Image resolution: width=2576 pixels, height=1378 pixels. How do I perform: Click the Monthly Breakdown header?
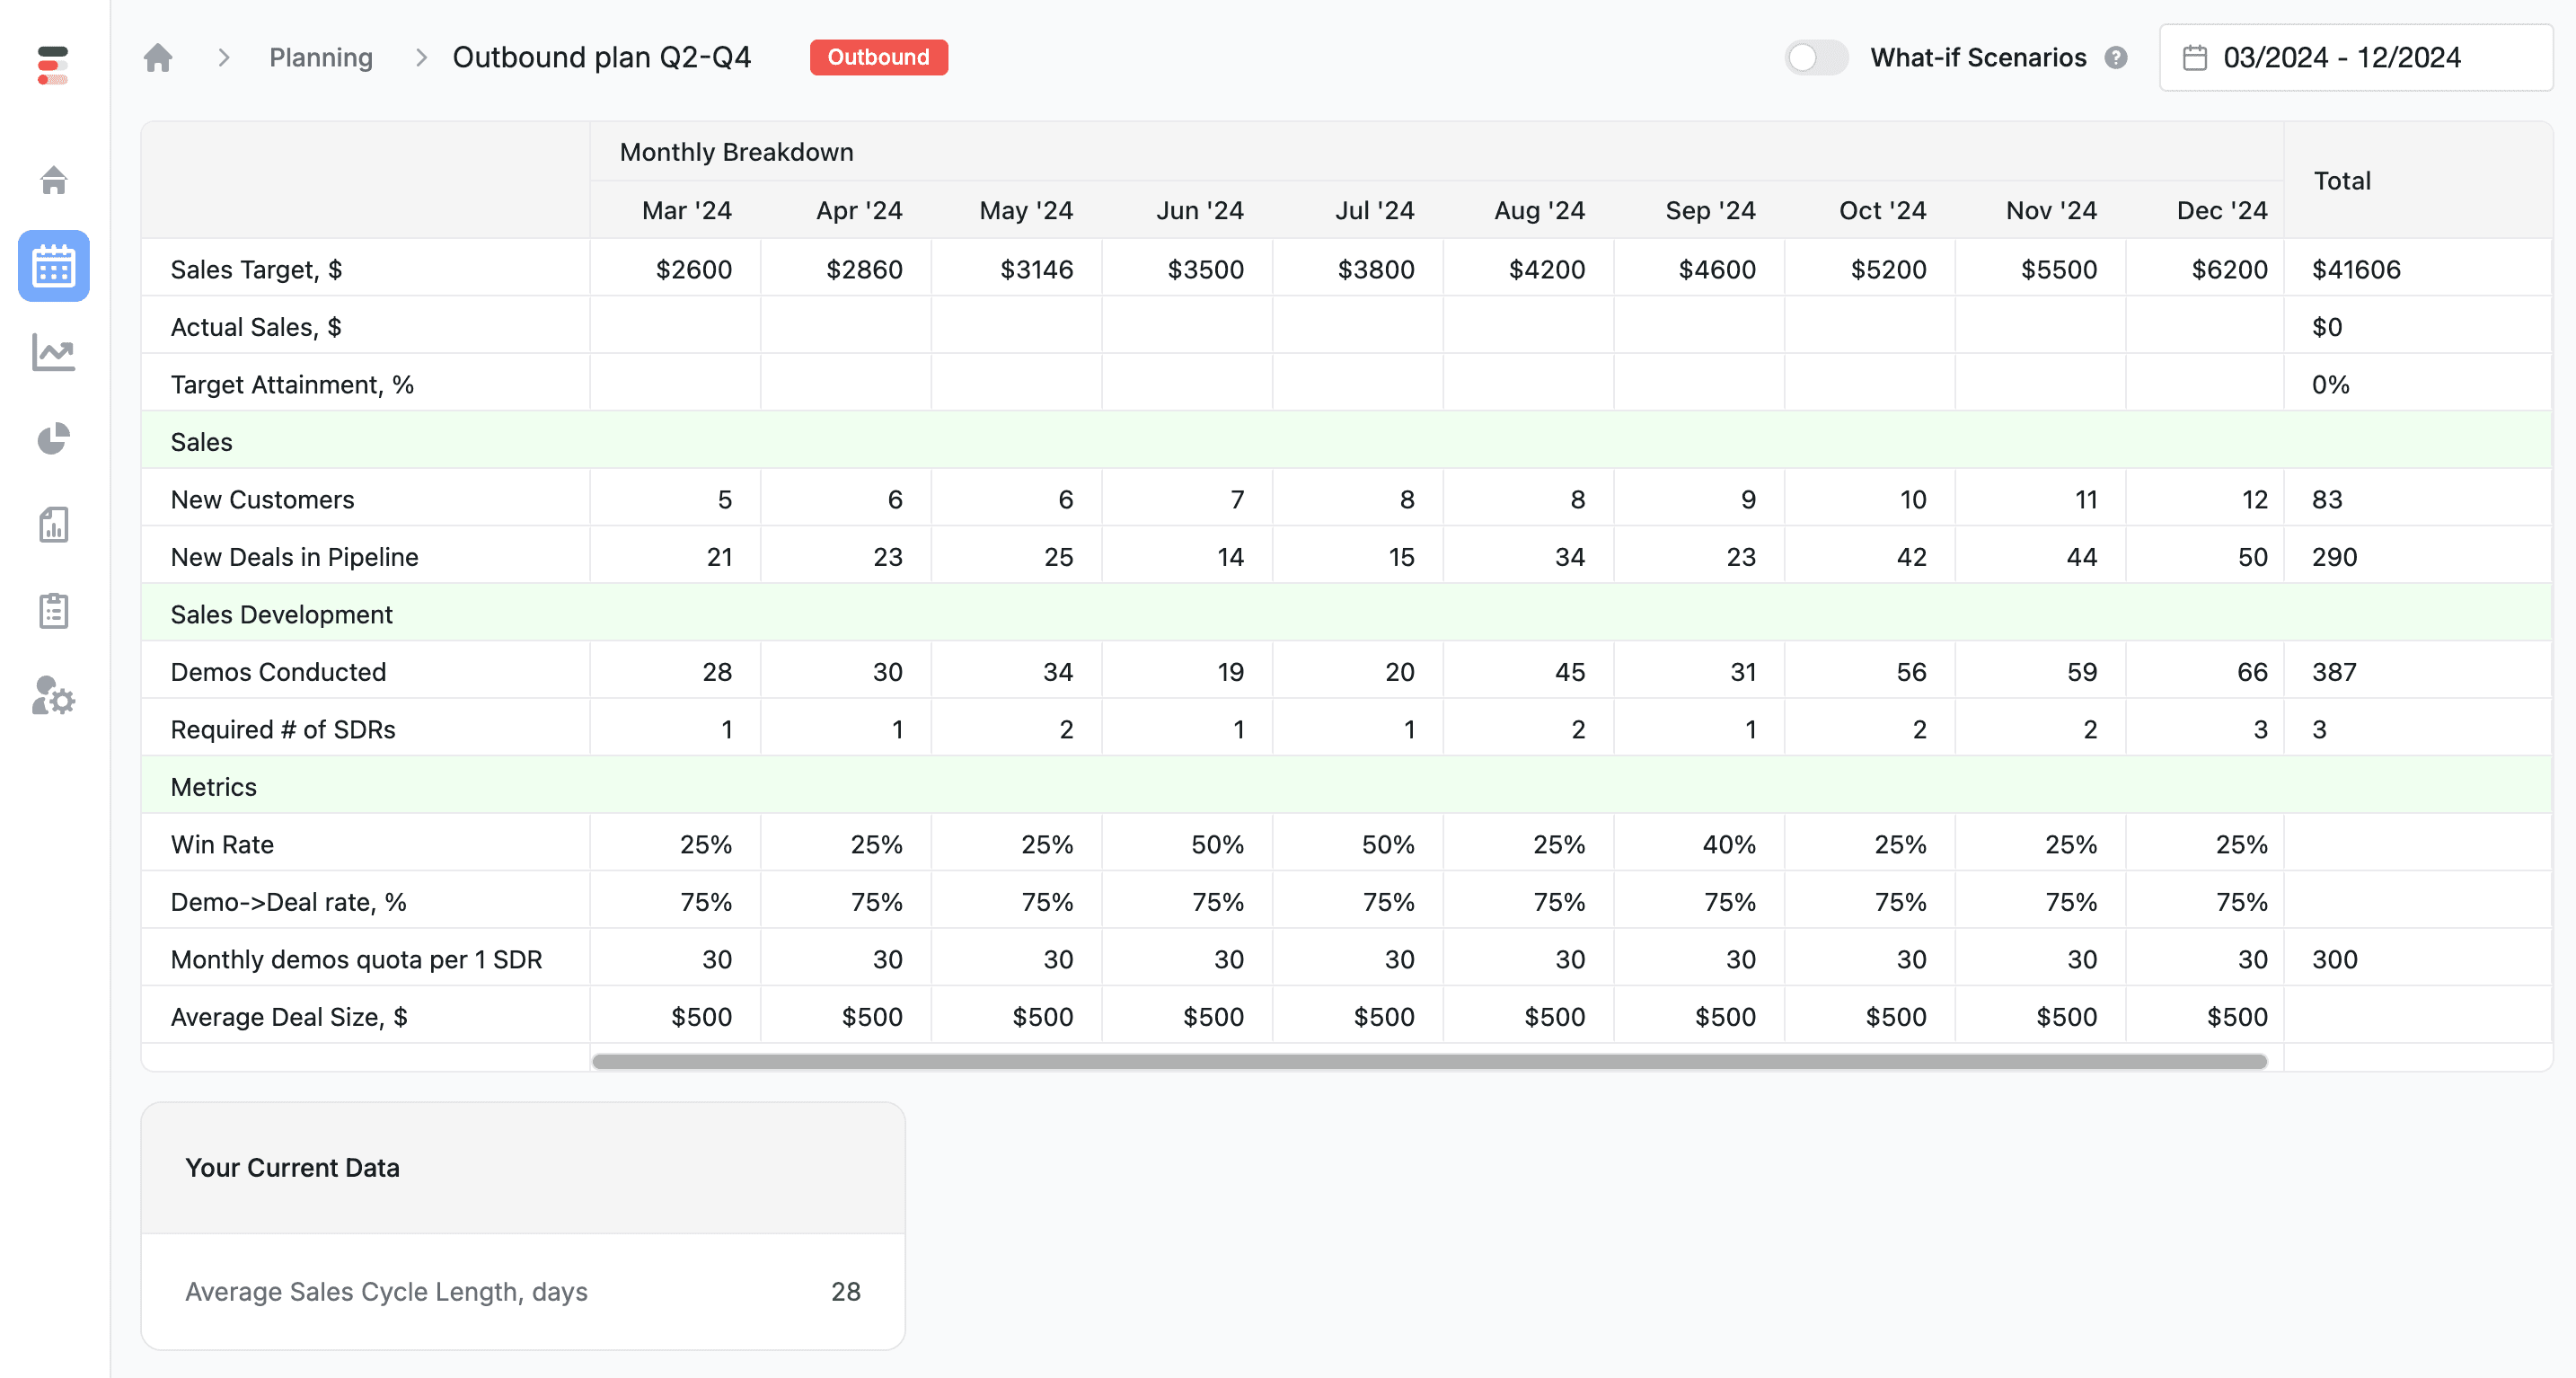coord(737,152)
